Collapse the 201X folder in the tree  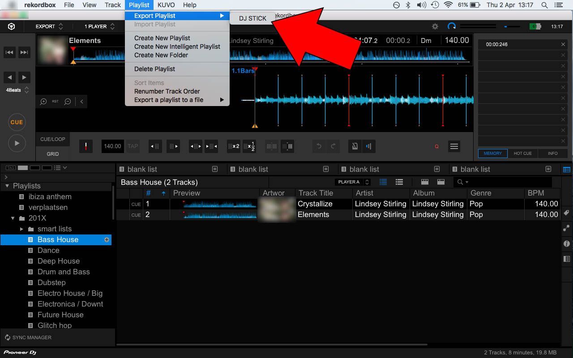tap(13, 218)
